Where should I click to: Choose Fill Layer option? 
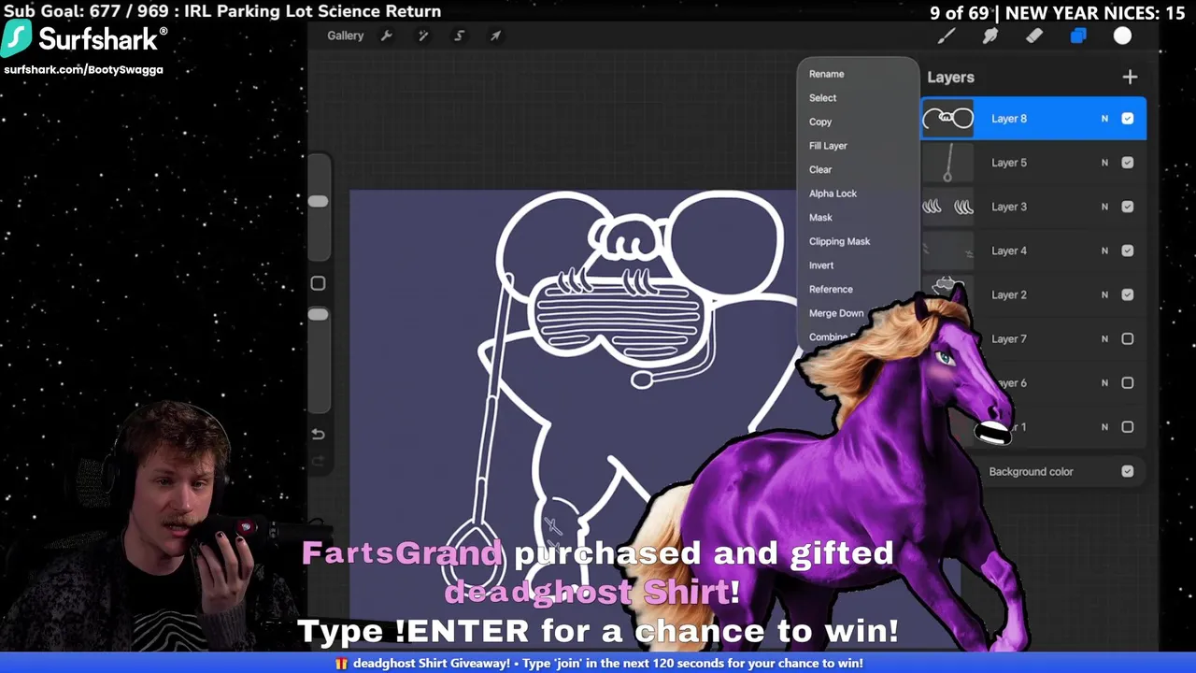tap(828, 146)
